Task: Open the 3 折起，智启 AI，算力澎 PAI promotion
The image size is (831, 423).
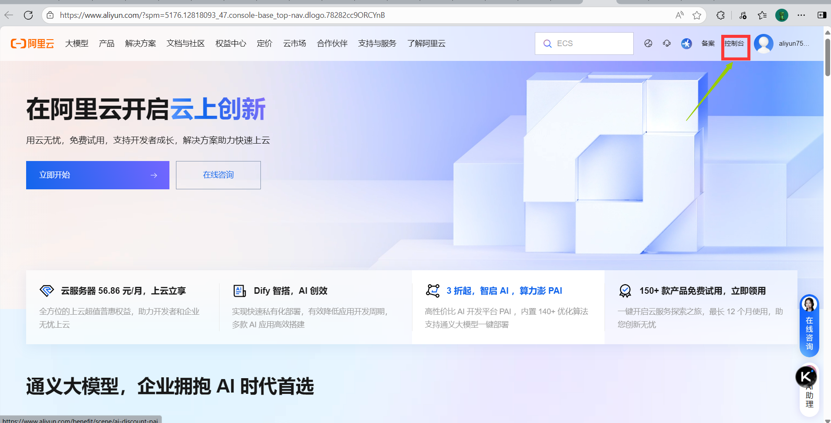Action: [508, 307]
